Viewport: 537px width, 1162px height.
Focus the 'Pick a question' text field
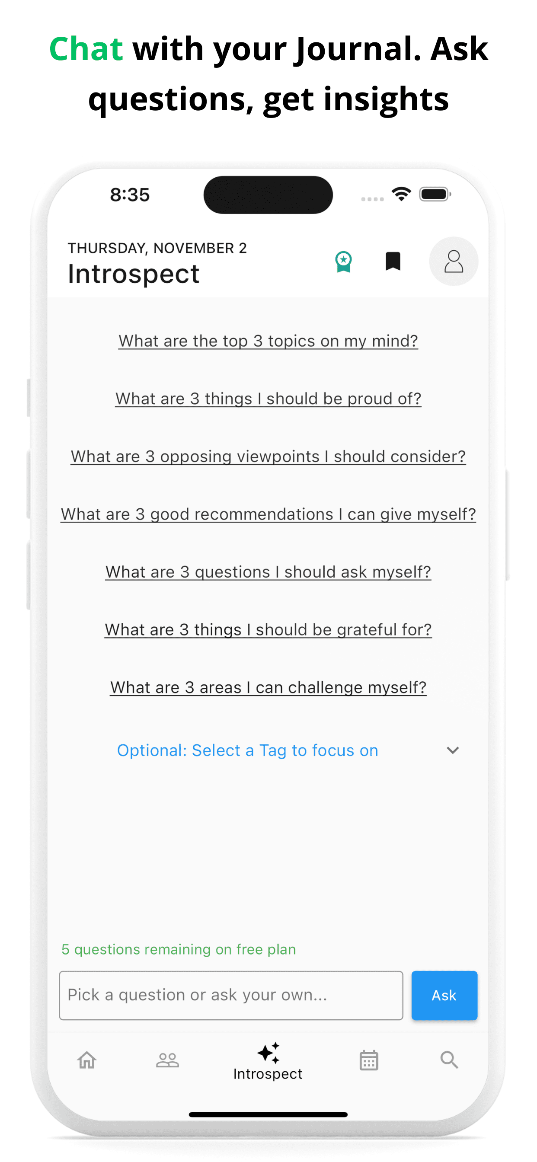point(230,995)
